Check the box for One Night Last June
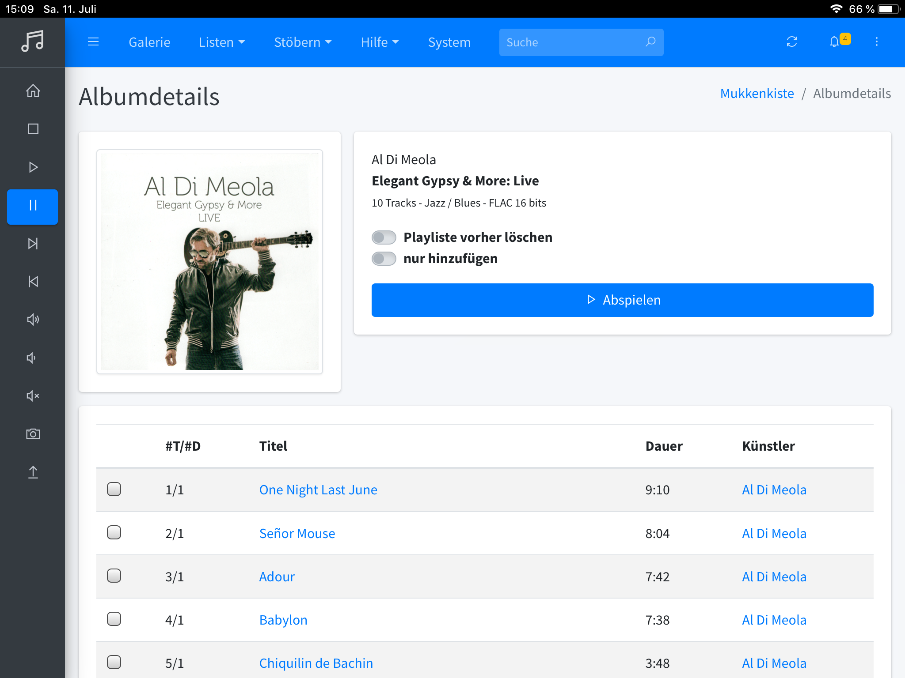The width and height of the screenshot is (905, 678). [x=114, y=489]
